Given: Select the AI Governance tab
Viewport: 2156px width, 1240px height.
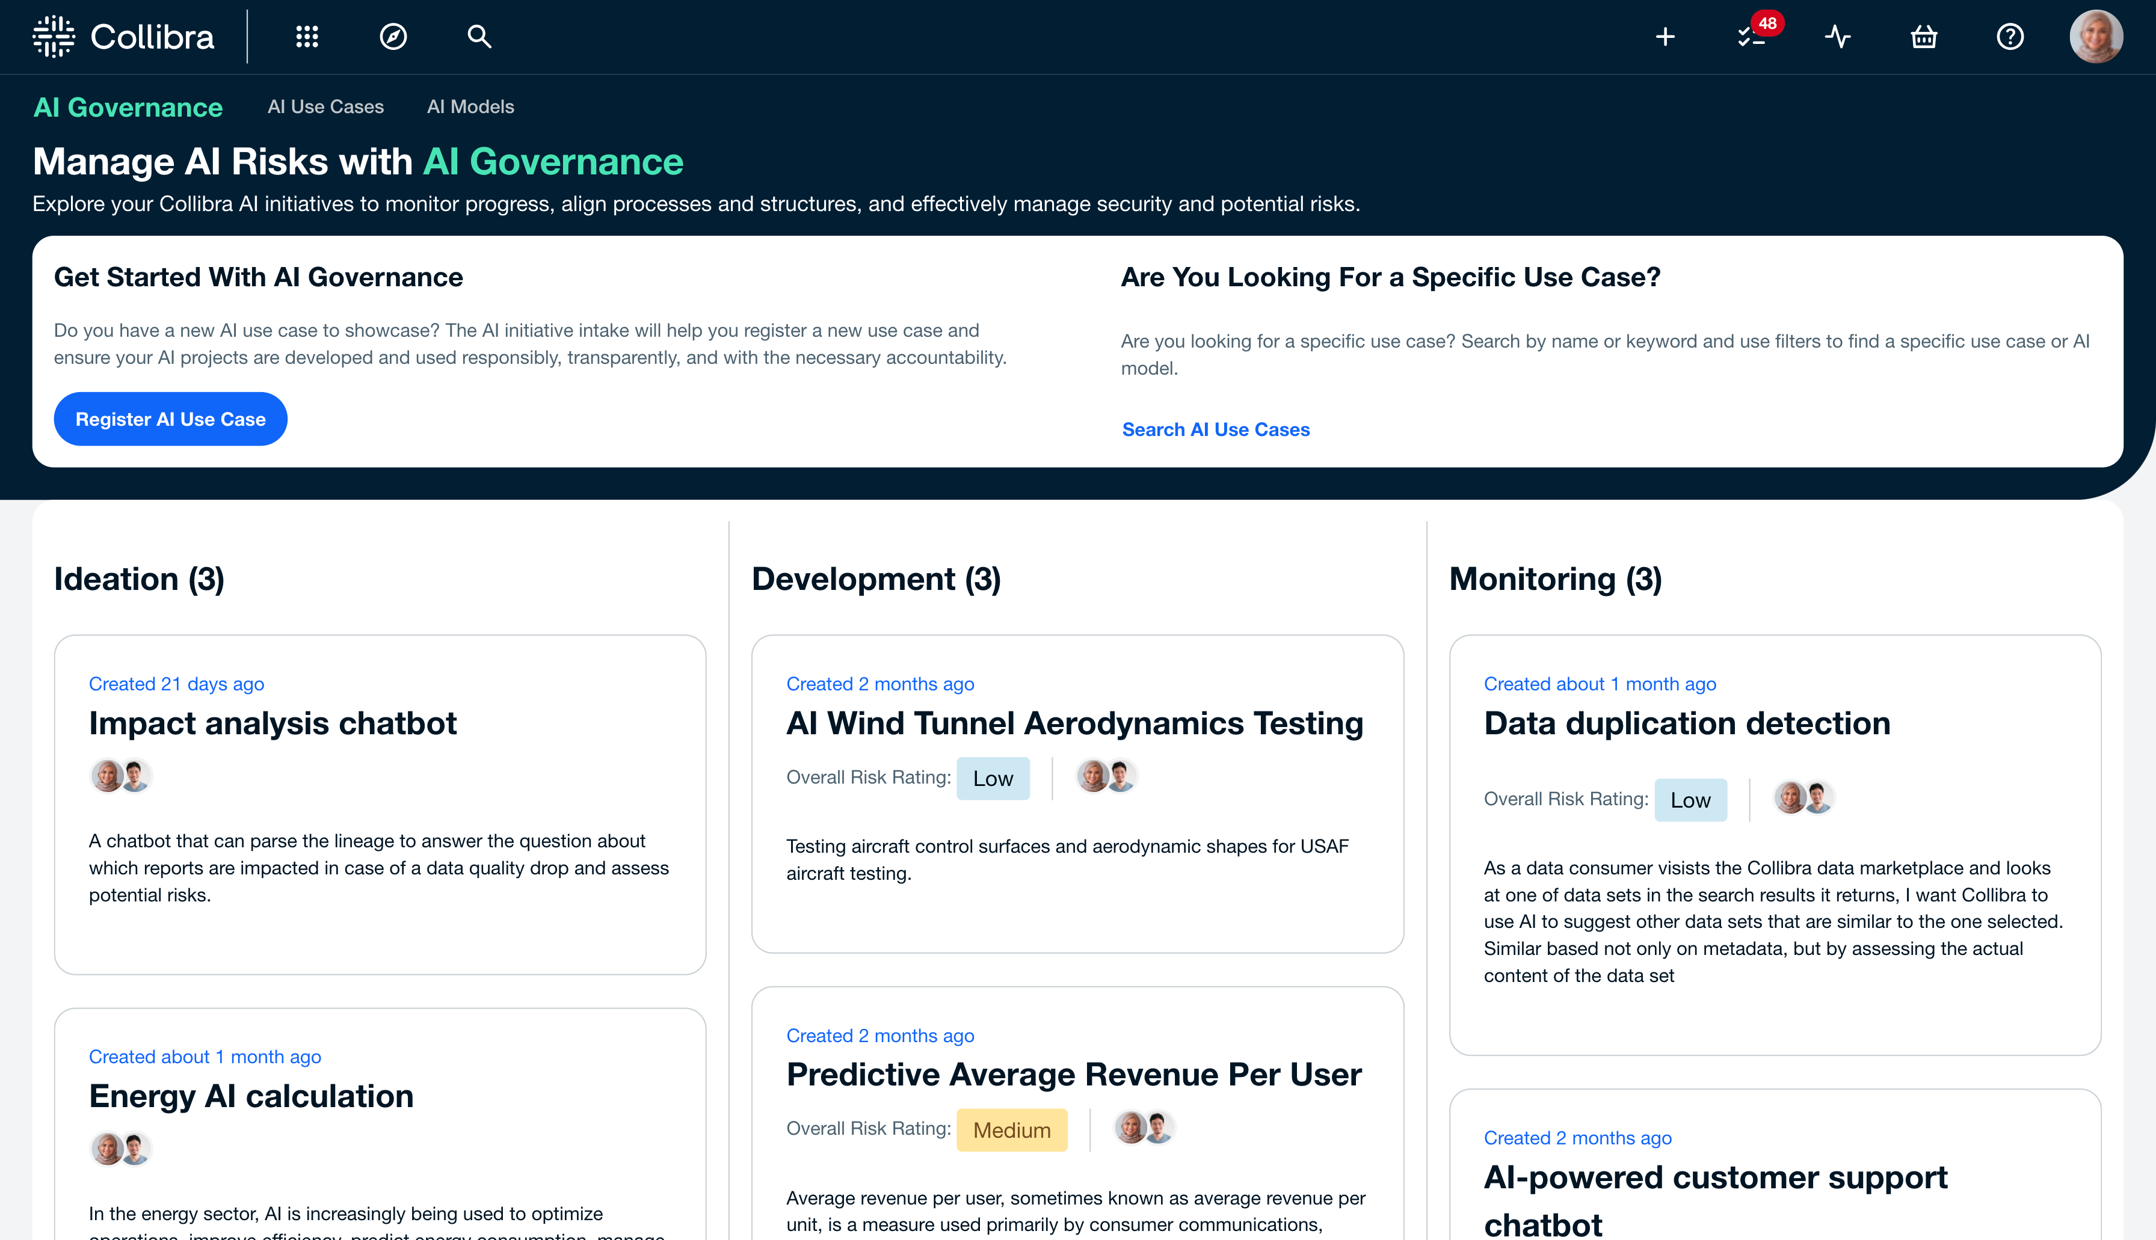Looking at the screenshot, I should [x=128, y=107].
